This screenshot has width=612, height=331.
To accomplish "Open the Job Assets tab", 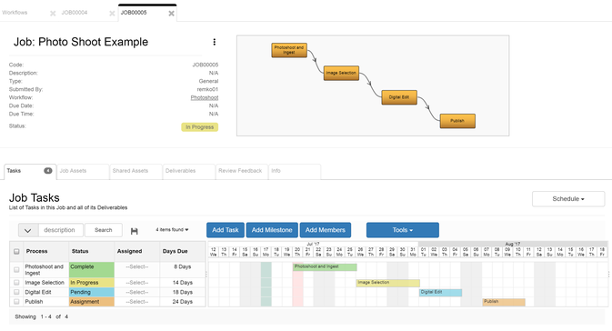I will 83,171.
